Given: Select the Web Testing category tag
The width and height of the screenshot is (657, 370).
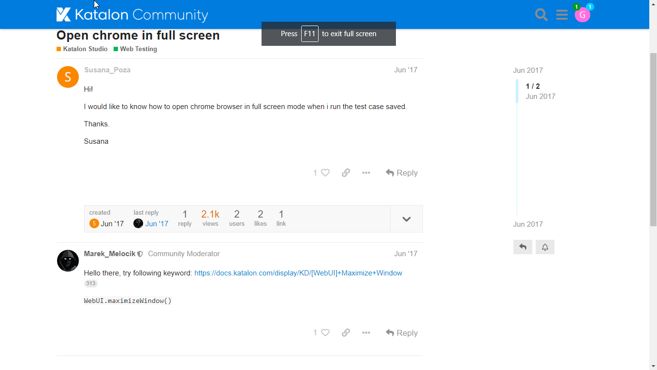Looking at the screenshot, I should [138, 49].
